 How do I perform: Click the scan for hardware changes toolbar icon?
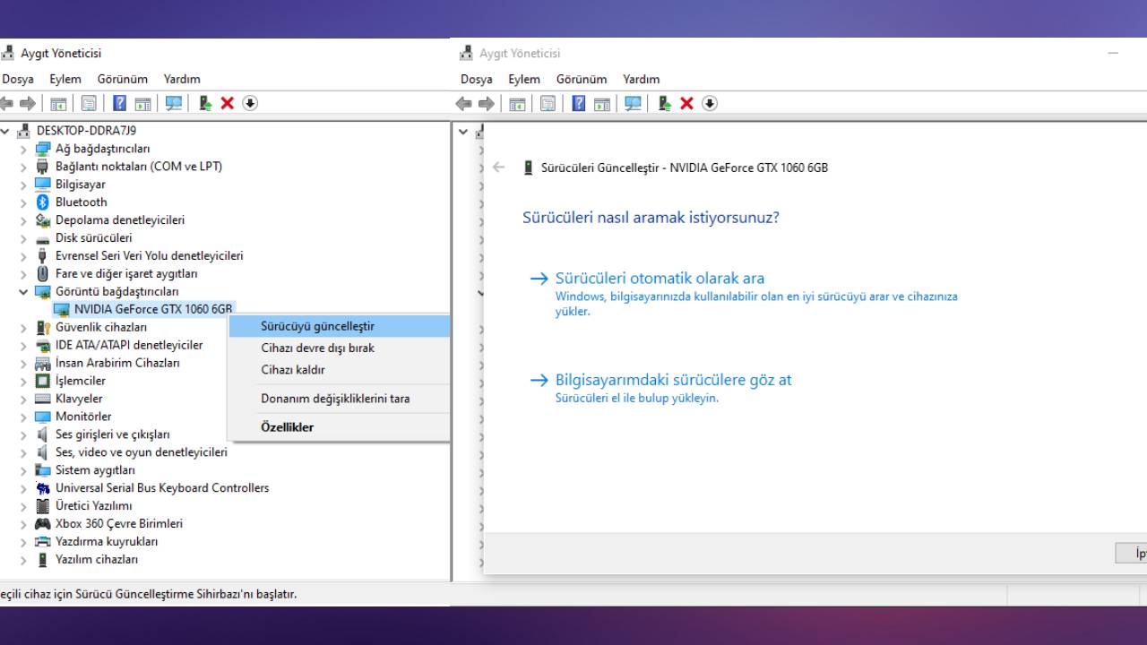[x=174, y=103]
